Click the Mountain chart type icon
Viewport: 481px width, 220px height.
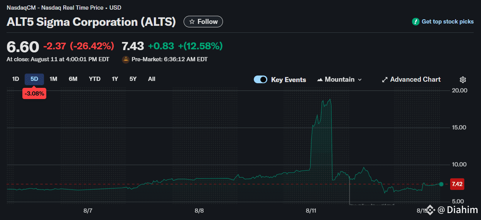click(x=319, y=80)
